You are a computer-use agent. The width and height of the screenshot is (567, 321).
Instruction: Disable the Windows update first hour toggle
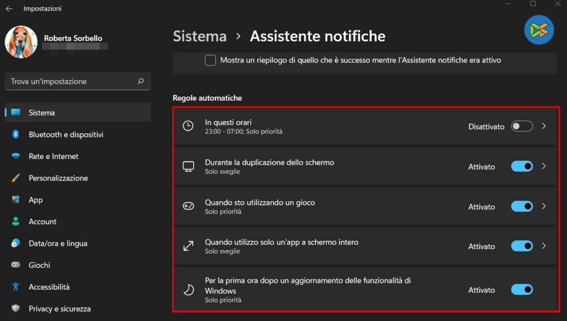pos(522,290)
